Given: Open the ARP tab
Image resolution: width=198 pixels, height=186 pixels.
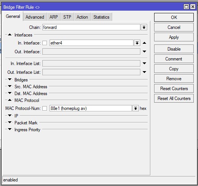Looking at the screenshot, I should click(x=53, y=17).
